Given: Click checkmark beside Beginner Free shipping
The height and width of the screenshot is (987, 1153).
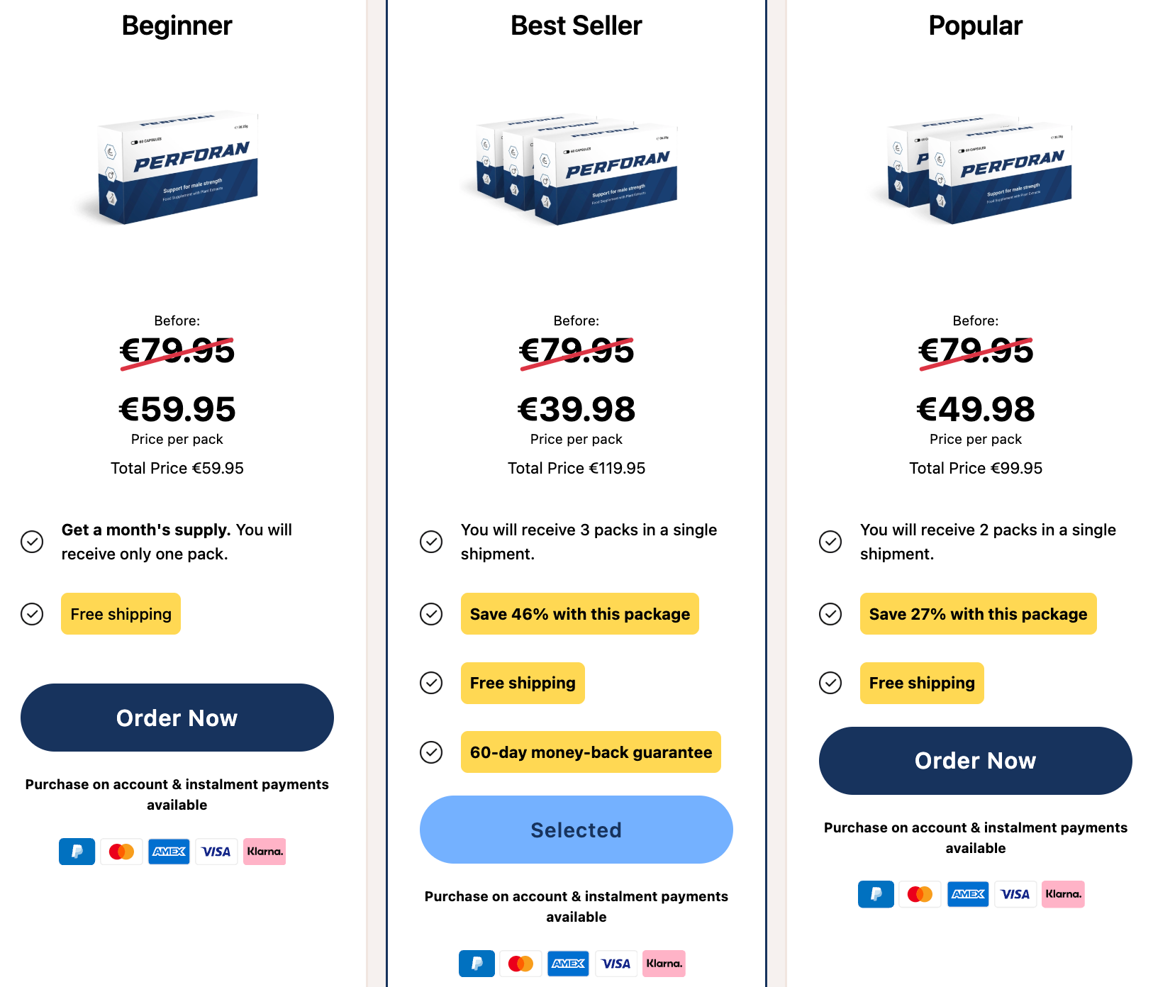Looking at the screenshot, I should (32, 613).
